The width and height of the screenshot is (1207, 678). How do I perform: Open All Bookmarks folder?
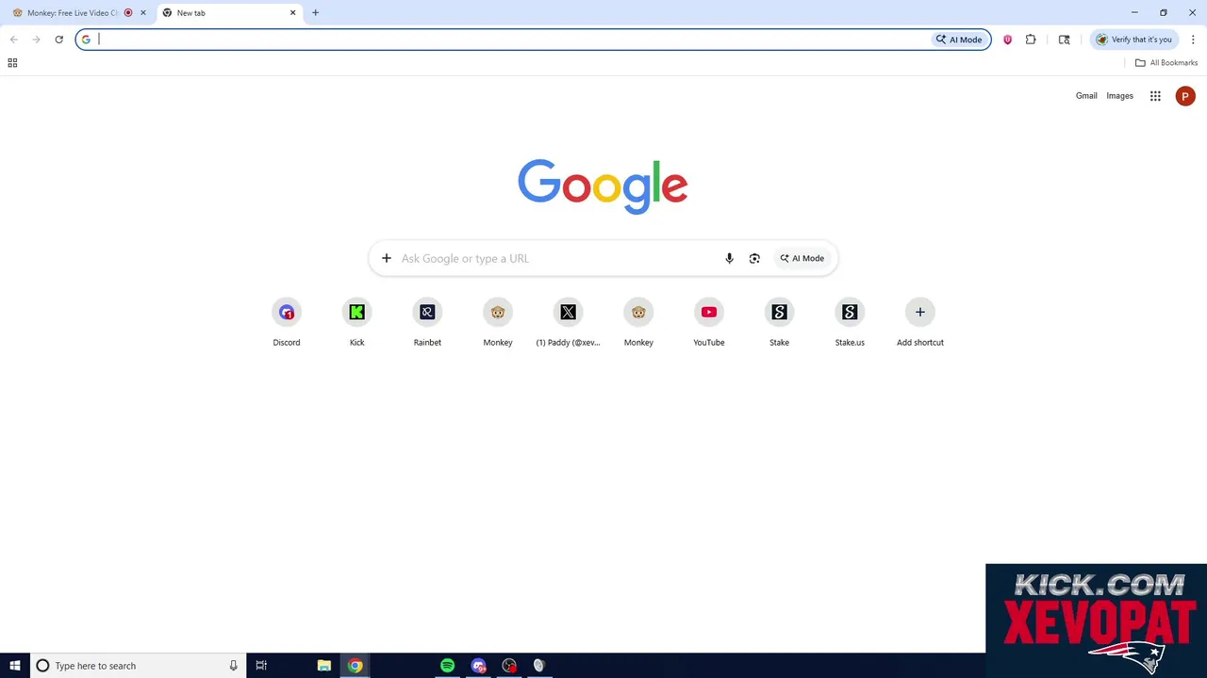(1166, 63)
